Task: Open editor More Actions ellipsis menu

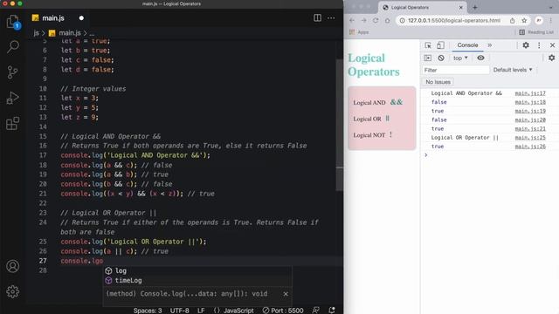Action: tap(331, 17)
